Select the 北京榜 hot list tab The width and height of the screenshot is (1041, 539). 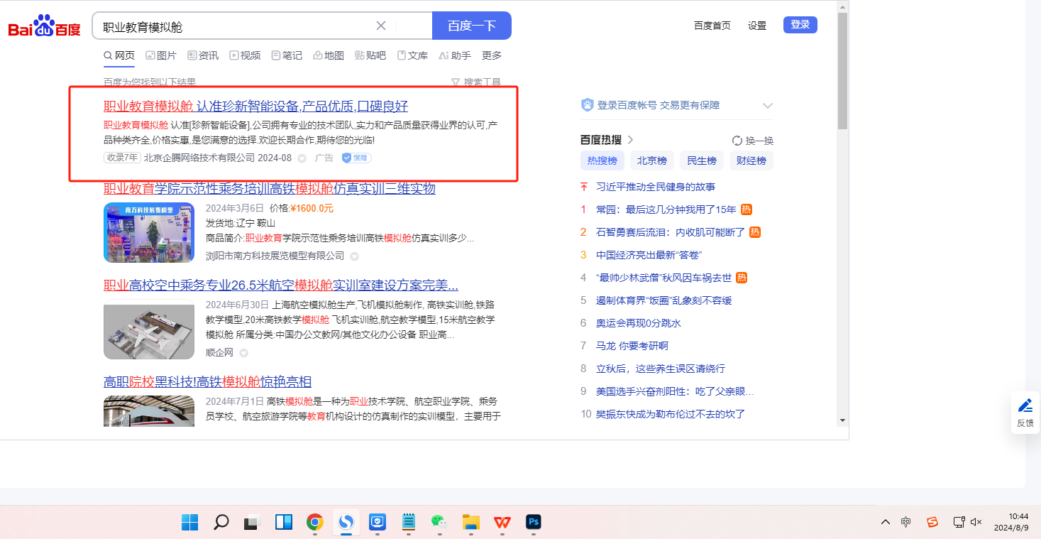(x=651, y=160)
